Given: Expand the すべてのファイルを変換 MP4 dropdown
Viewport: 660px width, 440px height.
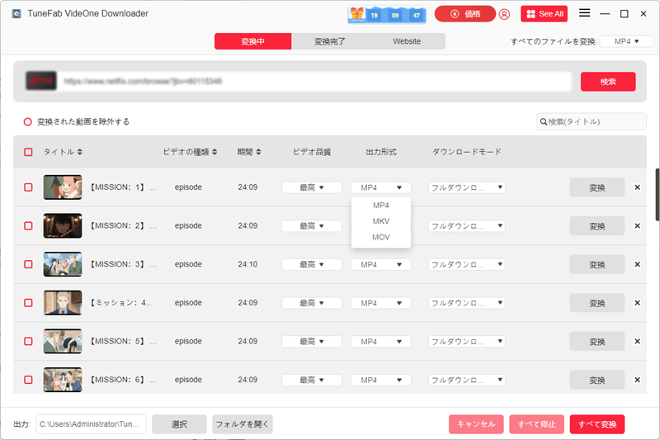Looking at the screenshot, I should [627, 41].
